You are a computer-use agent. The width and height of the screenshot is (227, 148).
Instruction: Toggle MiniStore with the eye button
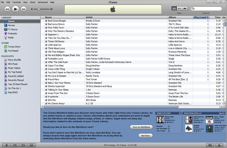tap(210, 145)
